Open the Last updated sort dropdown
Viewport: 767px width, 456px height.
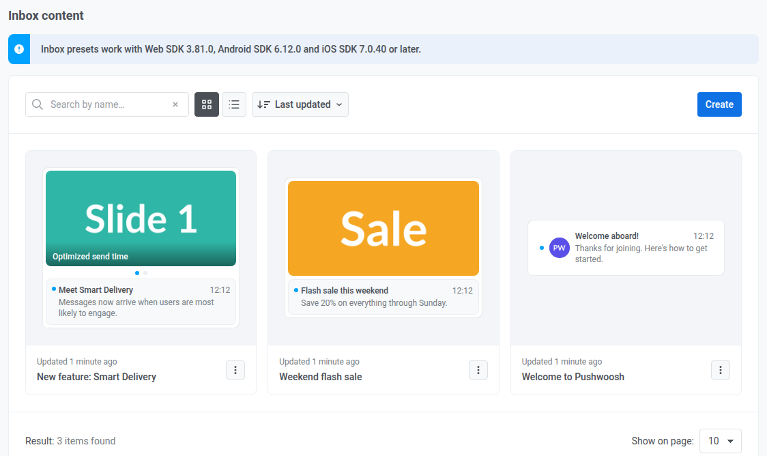coord(300,104)
